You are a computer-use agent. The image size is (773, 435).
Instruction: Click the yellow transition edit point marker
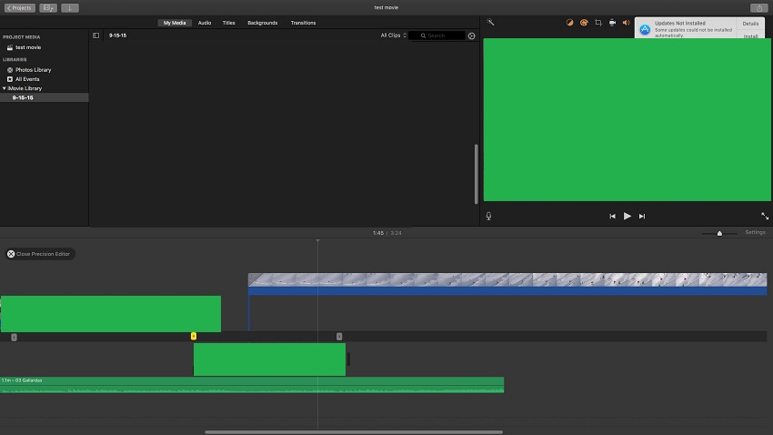(x=193, y=337)
